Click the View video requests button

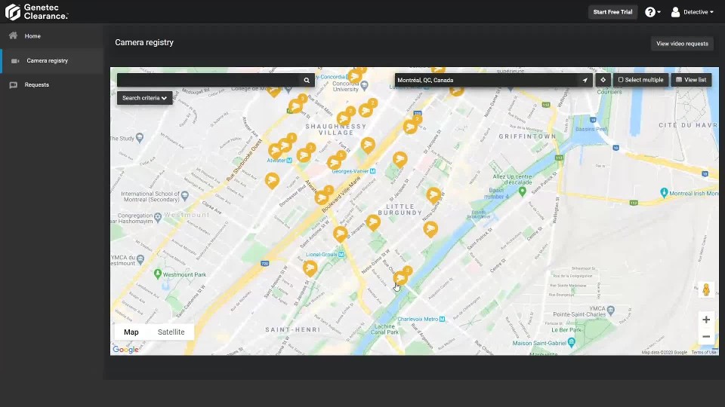(x=682, y=44)
